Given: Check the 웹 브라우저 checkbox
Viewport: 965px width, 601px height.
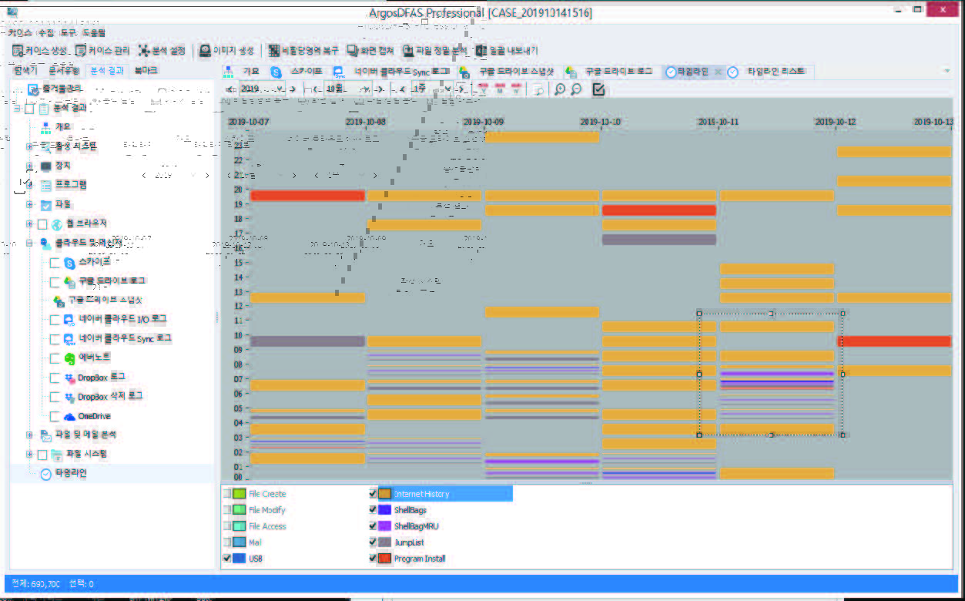Looking at the screenshot, I should coord(42,224).
